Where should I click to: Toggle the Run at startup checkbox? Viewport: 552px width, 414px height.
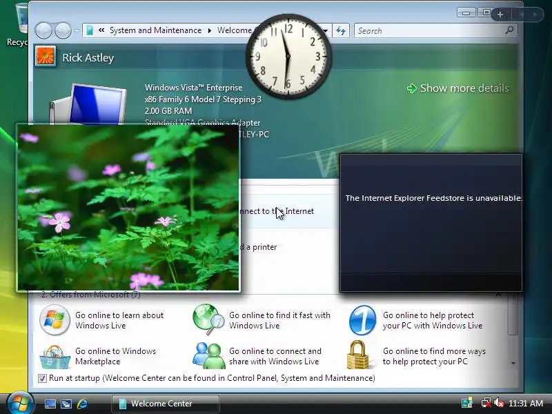pyautogui.click(x=42, y=378)
